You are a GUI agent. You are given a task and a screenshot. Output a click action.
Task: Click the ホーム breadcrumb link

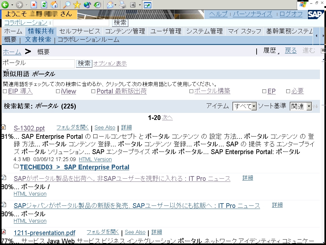coord(12,52)
